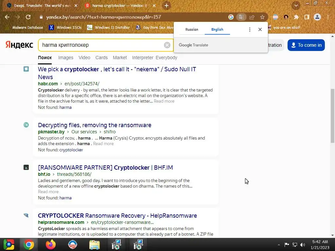The height and width of the screenshot is (251, 335).
Task: Switch to DeepL Translate tab
Action: 42,6
